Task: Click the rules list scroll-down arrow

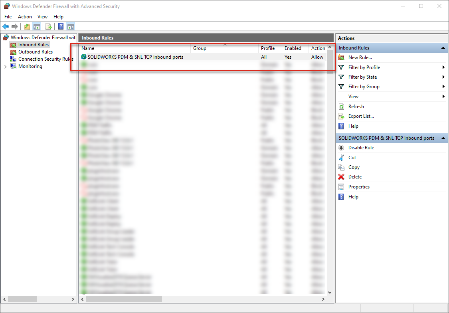Action: click(x=330, y=292)
